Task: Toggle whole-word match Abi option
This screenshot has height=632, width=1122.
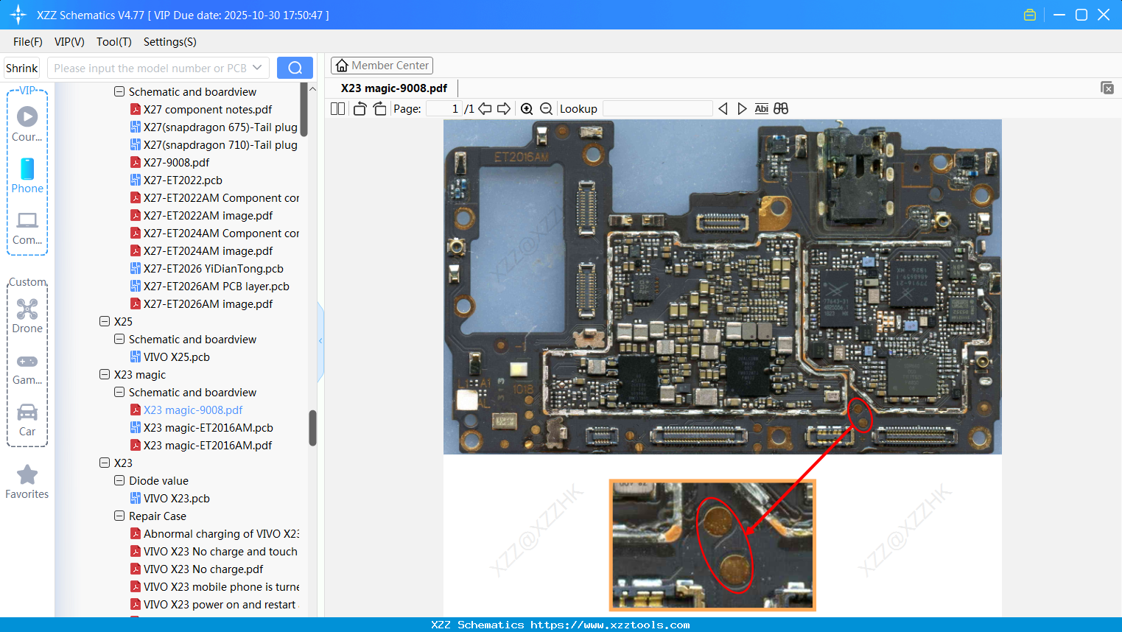Action: 761,109
